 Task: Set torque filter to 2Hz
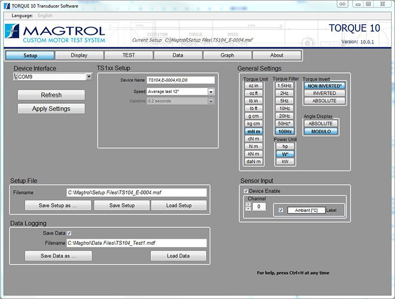point(284,93)
